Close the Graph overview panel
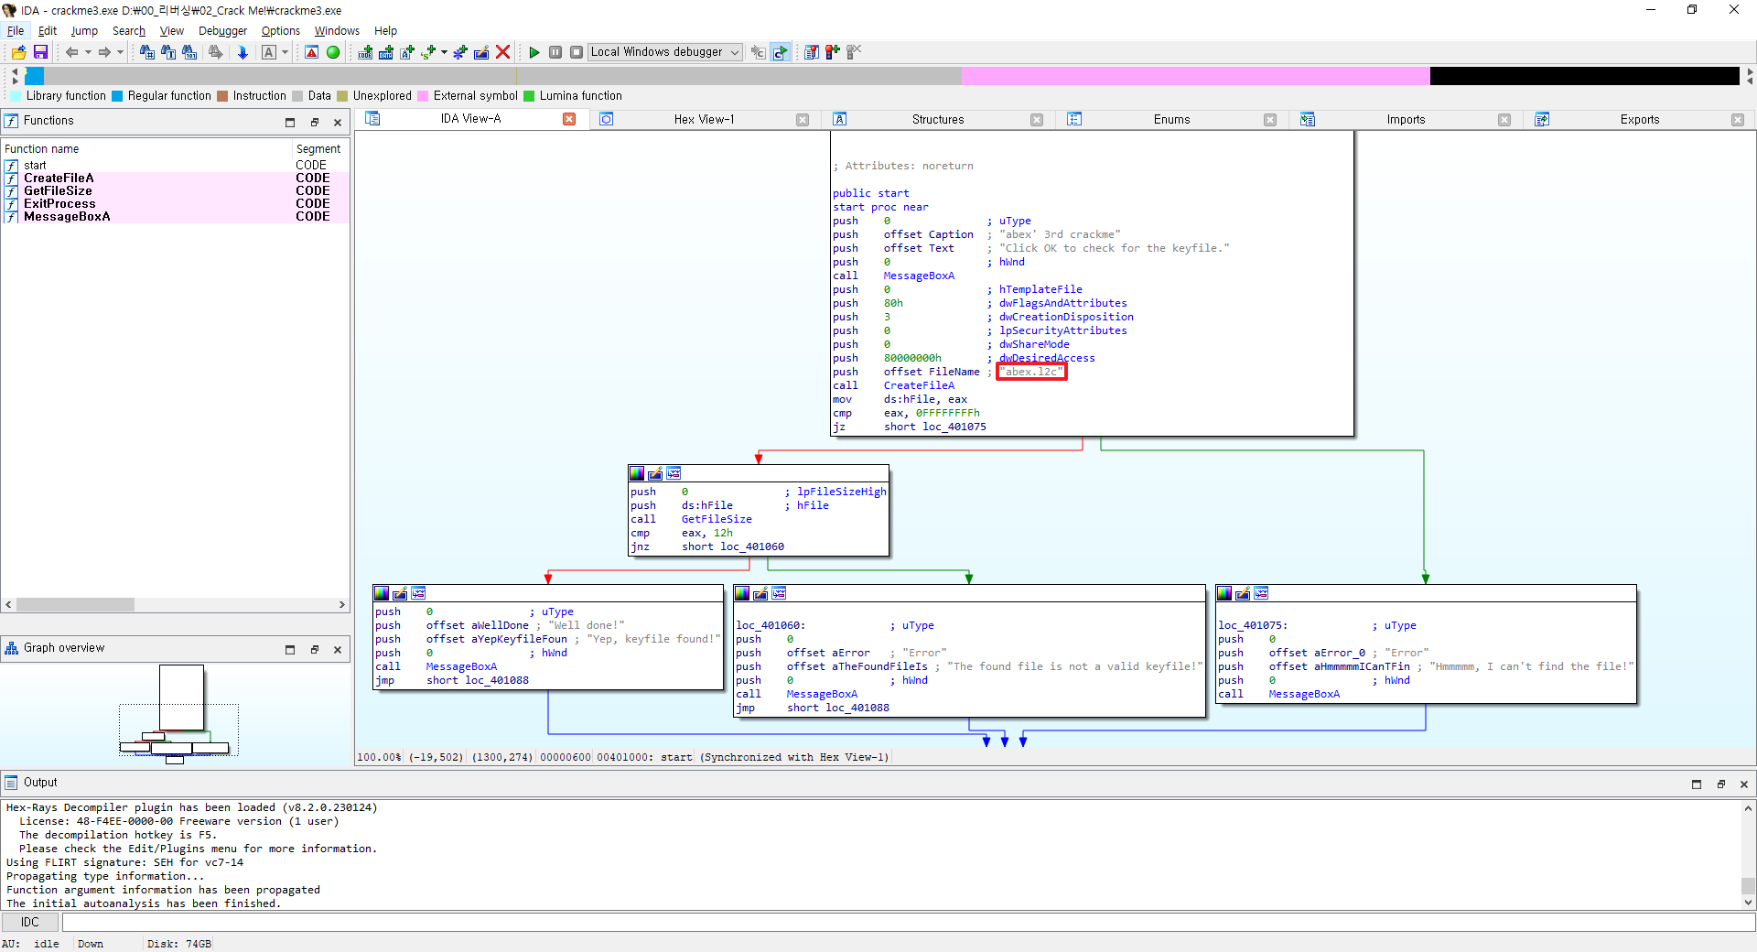 (338, 649)
